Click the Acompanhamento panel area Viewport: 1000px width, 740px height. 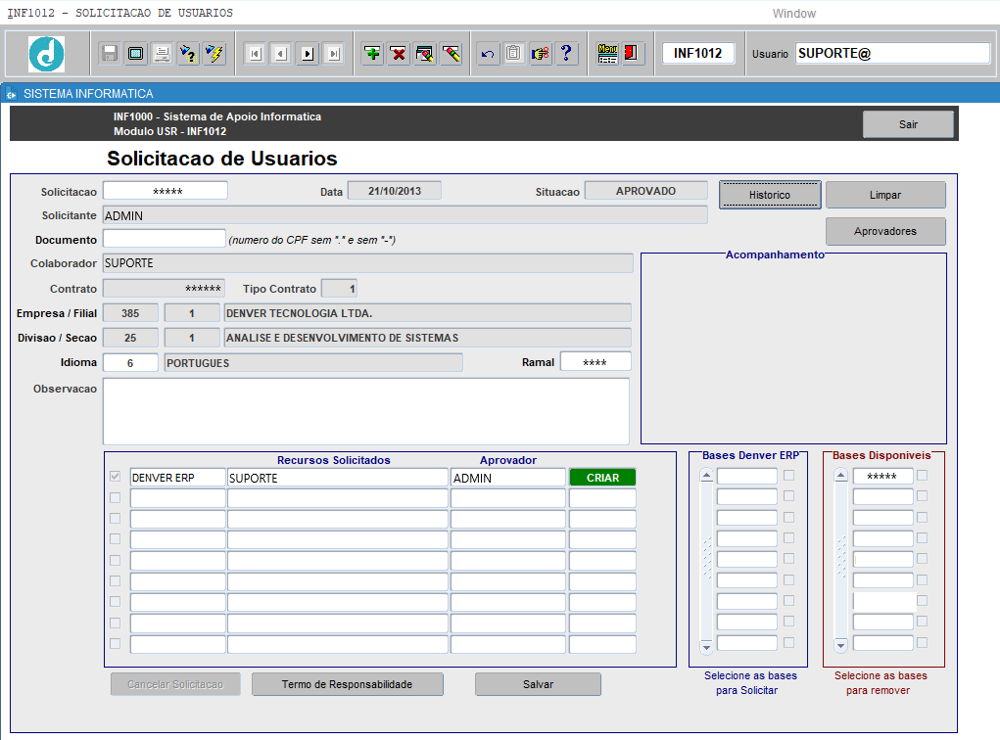tap(793, 350)
